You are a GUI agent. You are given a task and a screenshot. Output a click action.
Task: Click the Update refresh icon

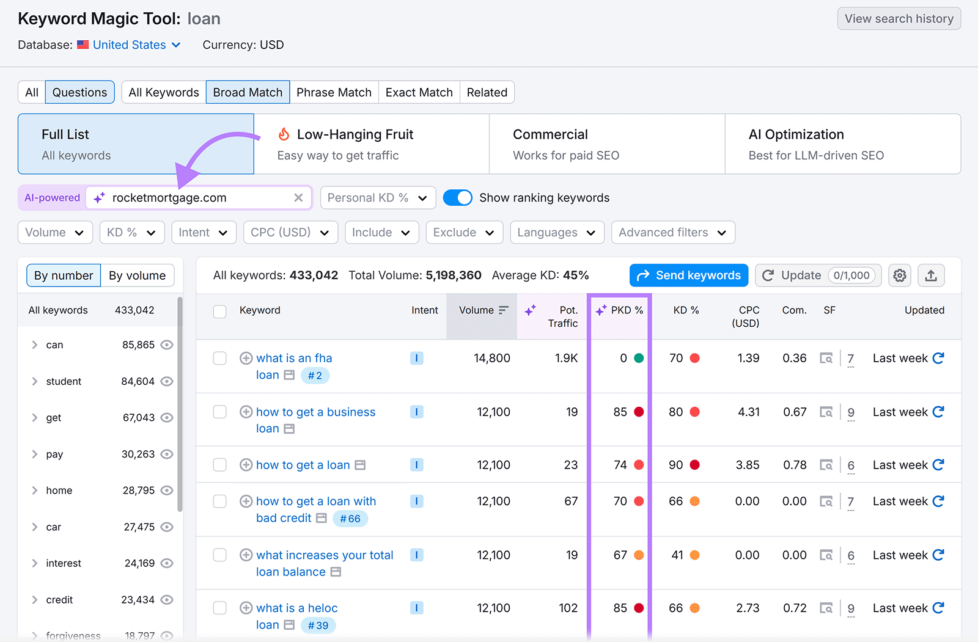tap(768, 275)
